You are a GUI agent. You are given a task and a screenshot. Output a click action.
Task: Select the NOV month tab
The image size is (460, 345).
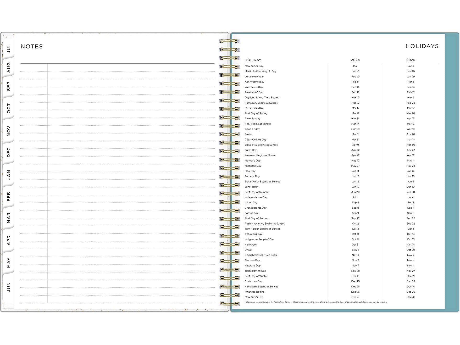pyautogui.click(x=9, y=131)
